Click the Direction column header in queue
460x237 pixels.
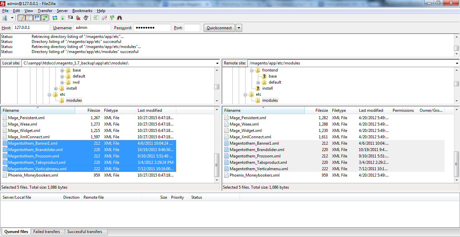coord(71,197)
